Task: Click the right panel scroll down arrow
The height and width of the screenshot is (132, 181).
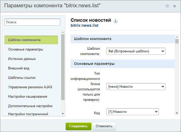Action: pyautogui.click(x=177, y=113)
